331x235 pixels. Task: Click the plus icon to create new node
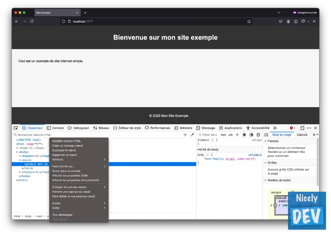pos(185,135)
